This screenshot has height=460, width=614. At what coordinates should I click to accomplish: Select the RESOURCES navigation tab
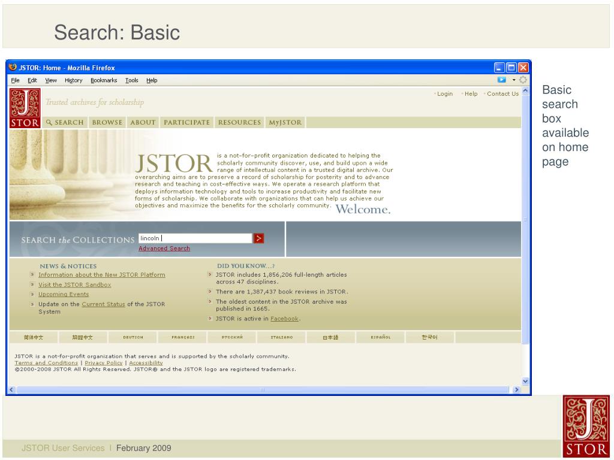point(239,122)
